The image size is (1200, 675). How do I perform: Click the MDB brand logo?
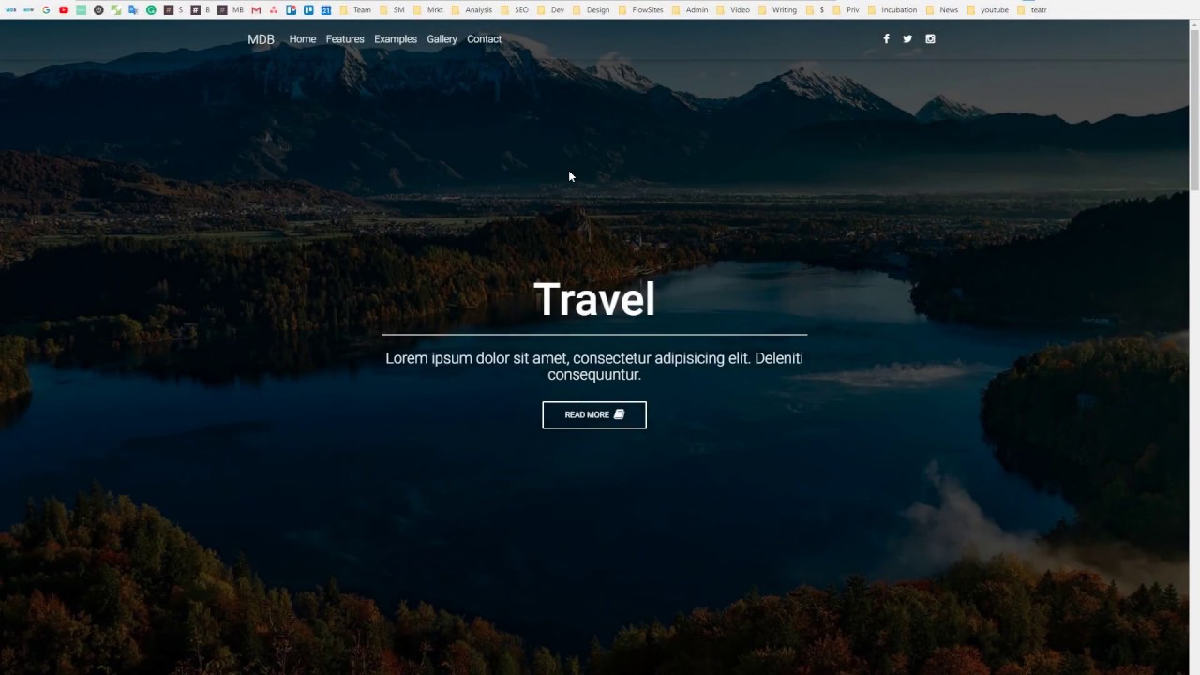pyautogui.click(x=261, y=39)
